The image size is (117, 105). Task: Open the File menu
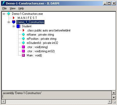tap(4, 8)
